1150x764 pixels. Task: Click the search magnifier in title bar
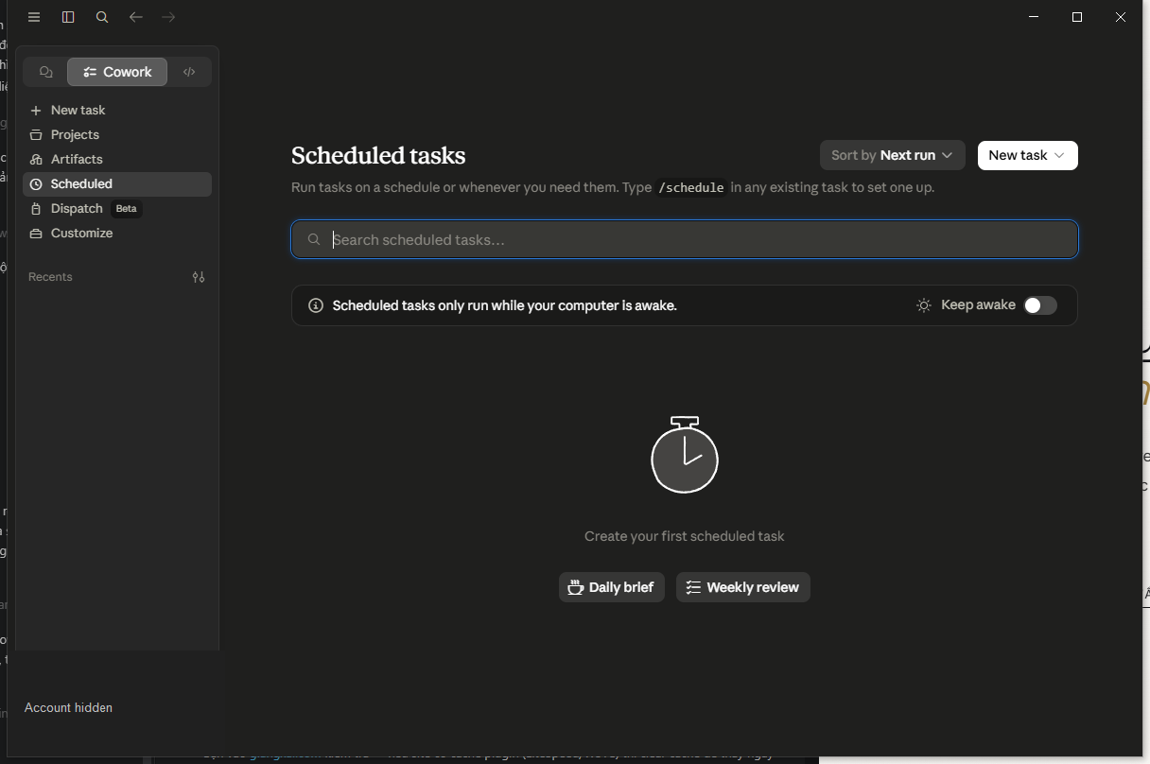pos(102,17)
